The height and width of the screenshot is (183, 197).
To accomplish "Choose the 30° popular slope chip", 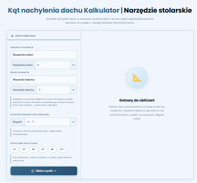I will (x=33, y=149).
